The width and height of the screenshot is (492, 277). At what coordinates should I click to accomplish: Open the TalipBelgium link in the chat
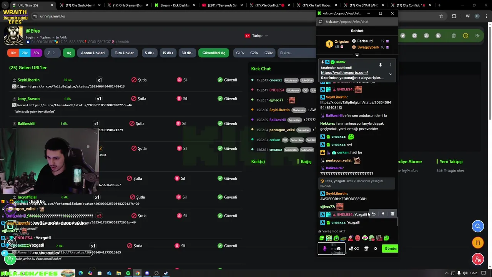tap(355, 105)
